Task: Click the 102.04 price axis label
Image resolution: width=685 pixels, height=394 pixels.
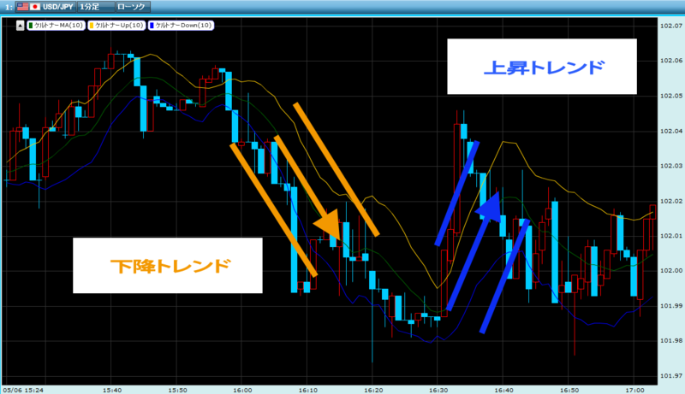Action: pos(670,131)
